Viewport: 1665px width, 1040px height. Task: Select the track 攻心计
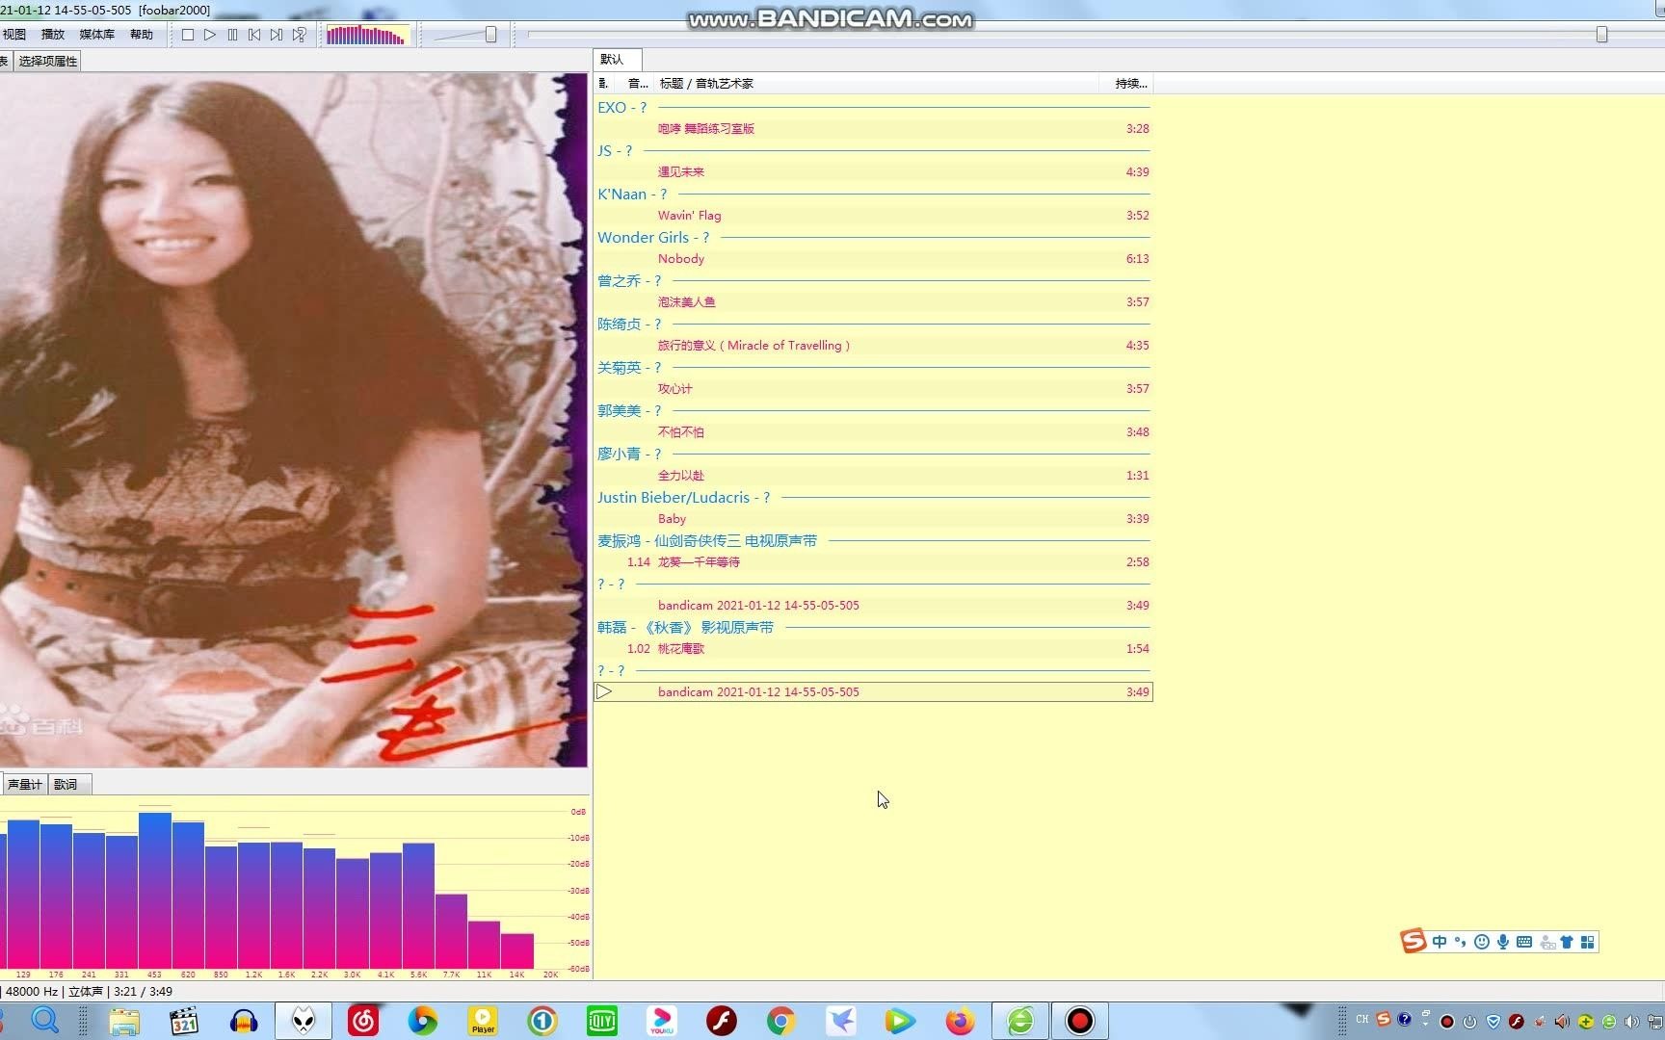(873, 389)
